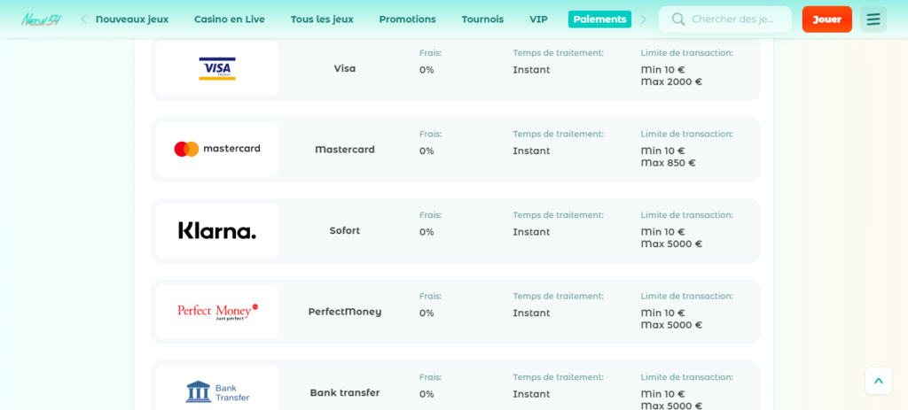908x410 pixels.
Task: Click the Perfect Money logo
Action: [217, 312]
